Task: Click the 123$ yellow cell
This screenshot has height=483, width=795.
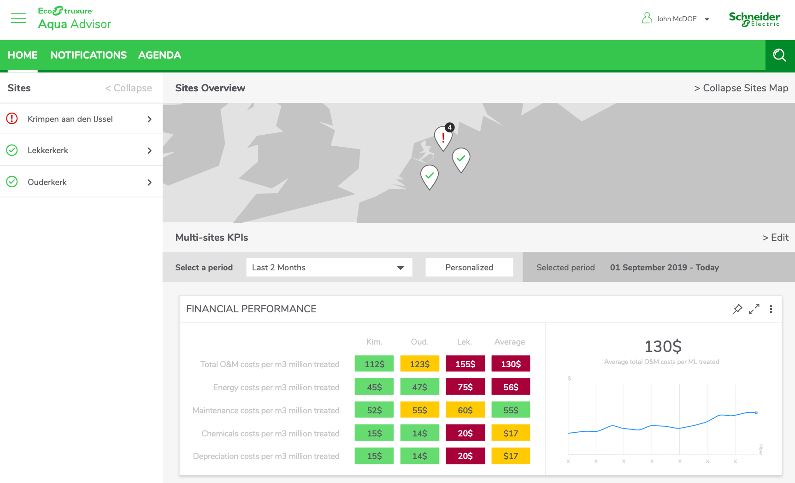Action: [420, 364]
